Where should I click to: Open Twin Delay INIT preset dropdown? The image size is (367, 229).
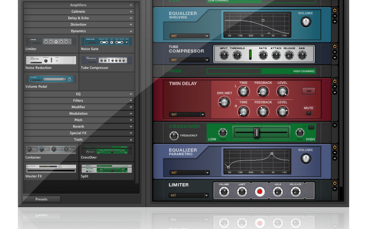tap(187, 115)
